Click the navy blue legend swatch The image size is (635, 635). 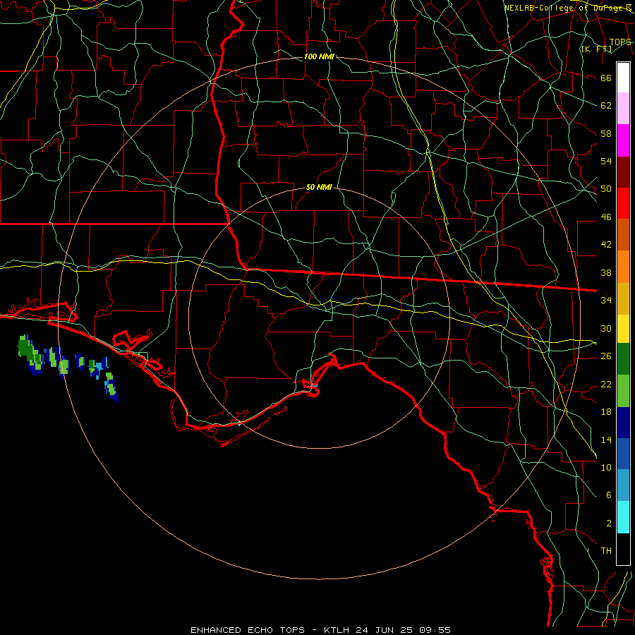point(623,423)
